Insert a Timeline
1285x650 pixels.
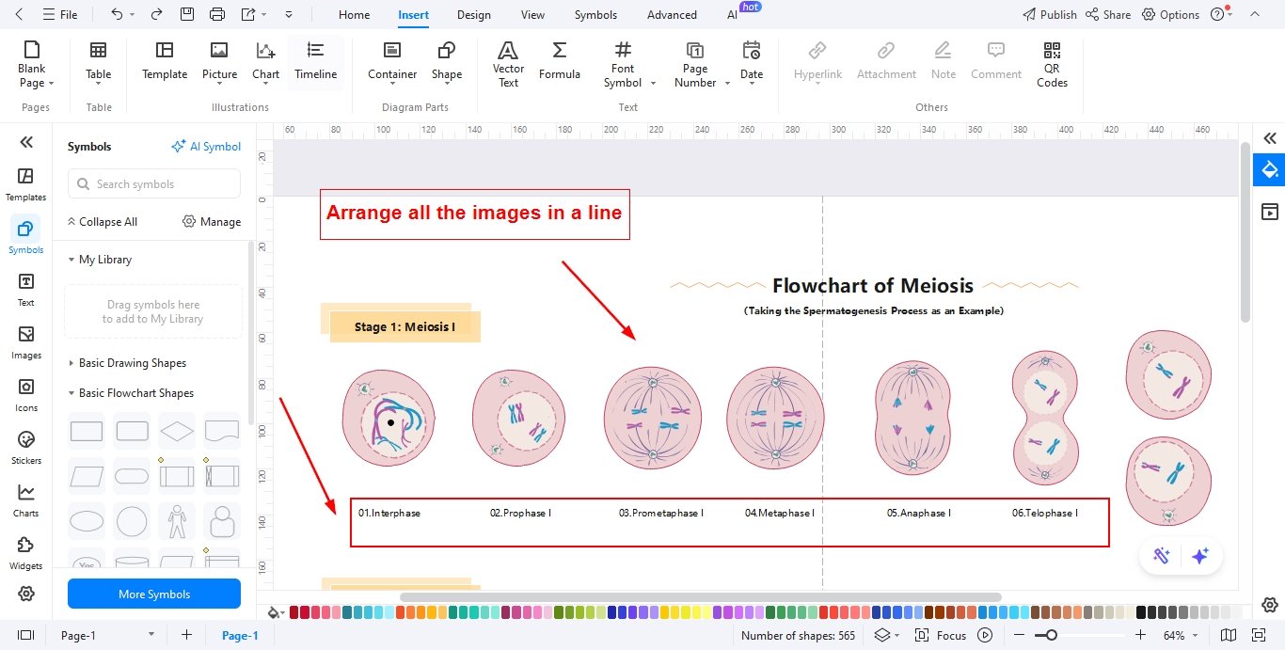pyautogui.click(x=316, y=61)
